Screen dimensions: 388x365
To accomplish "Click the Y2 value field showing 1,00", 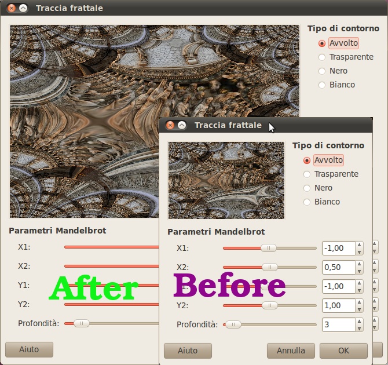I will click(x=339, y=305).
